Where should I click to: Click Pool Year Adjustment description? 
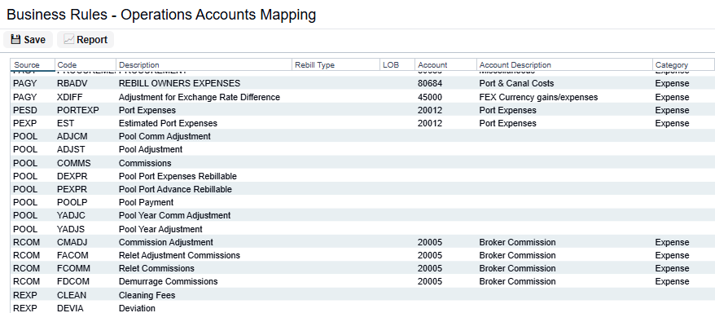pos(160,229)
